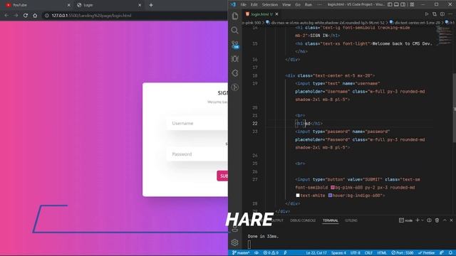Reload the browser page
This screenshot has width=456, height=256.
[26, 16]
